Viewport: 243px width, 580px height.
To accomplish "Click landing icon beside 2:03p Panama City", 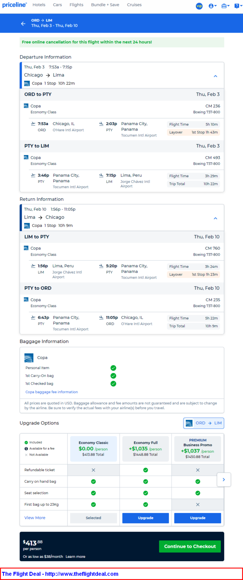I will (x=101, y=124).
